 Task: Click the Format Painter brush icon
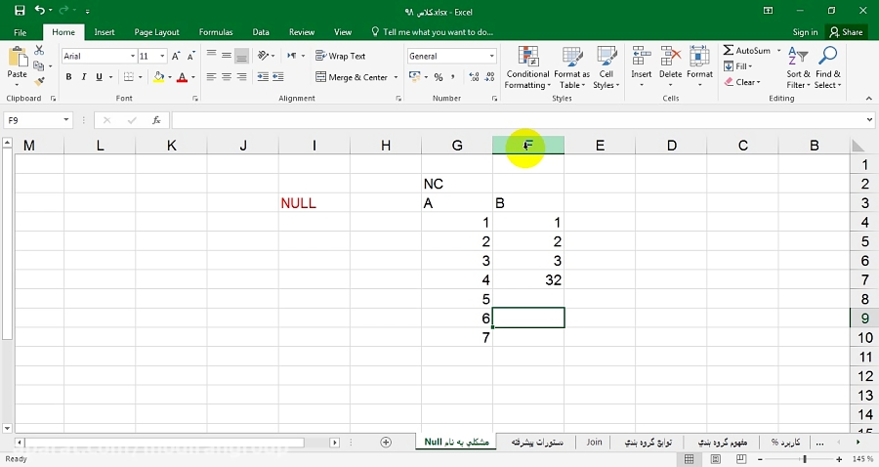(39, 80)
